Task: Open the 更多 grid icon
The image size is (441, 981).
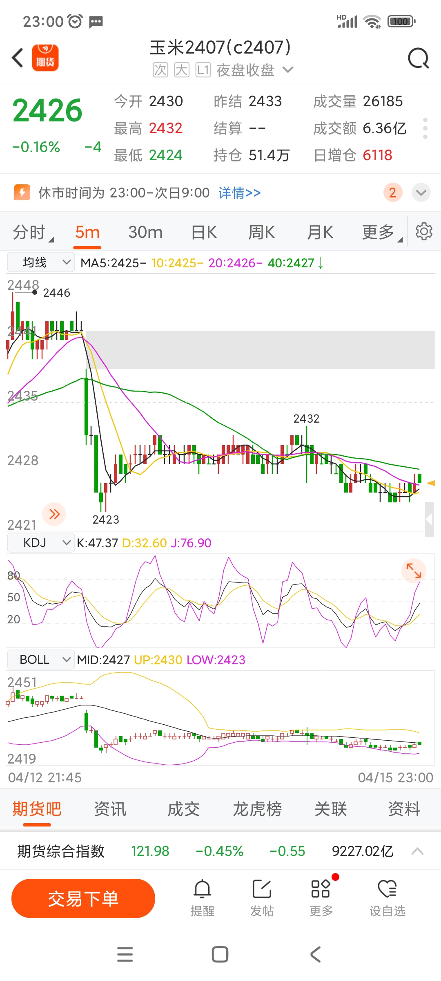Action: [x=321, y=889]
